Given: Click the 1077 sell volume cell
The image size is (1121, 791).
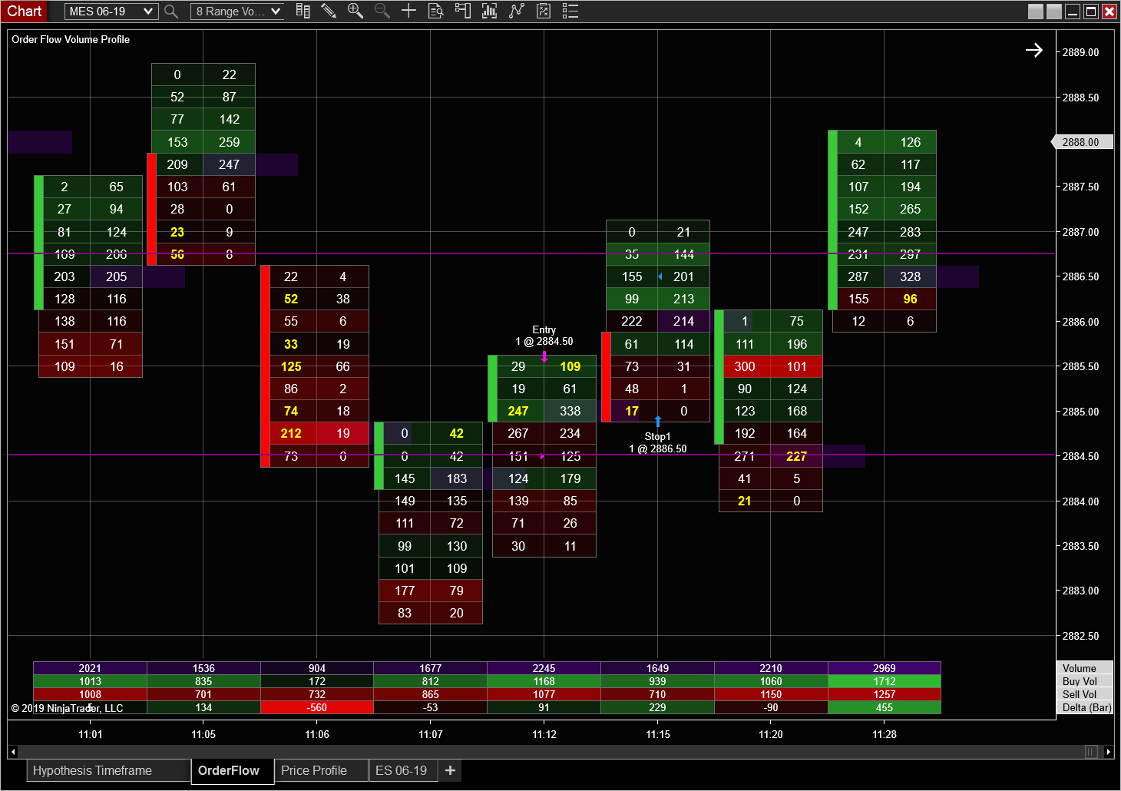Looking at the screenshot, I should coord(544,694).
